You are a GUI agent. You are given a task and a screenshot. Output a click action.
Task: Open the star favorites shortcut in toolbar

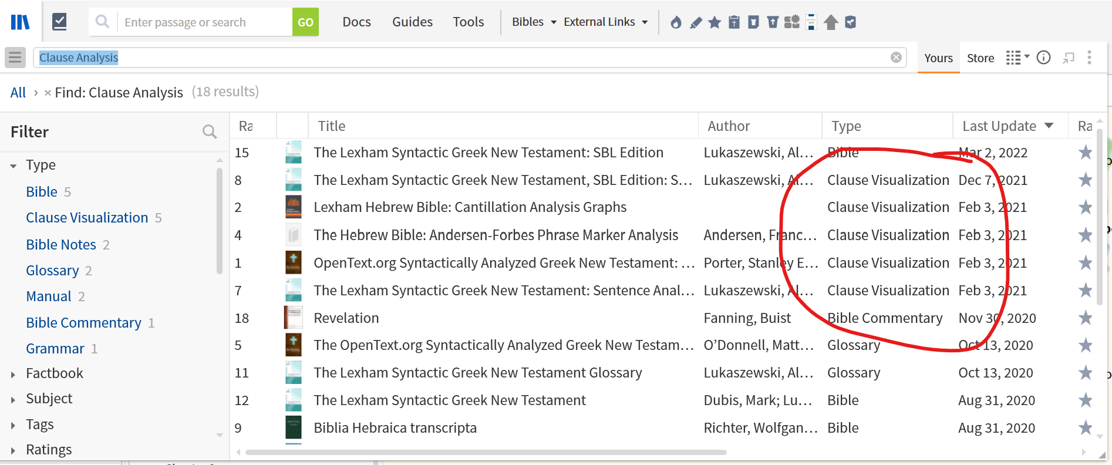pos(715,22)
